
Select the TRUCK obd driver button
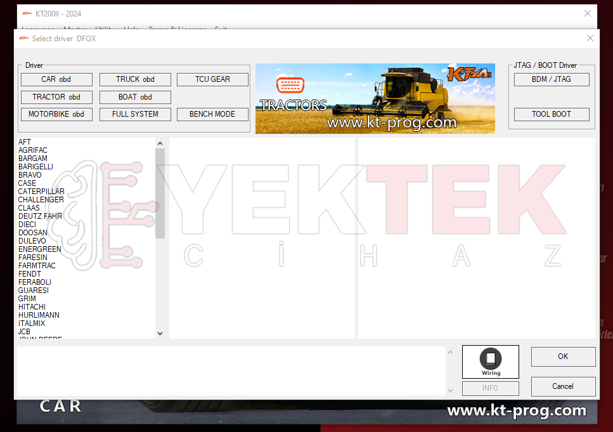[135, 79]
